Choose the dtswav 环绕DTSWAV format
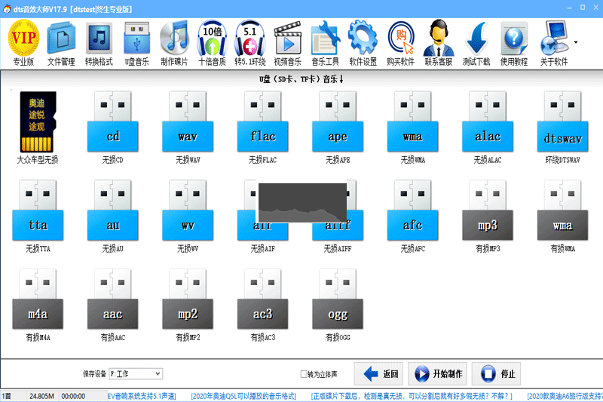This screenshot has width=603, height=402. point(562,127)
